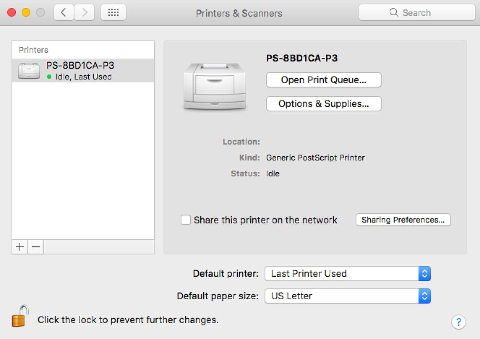Focus the Search field
This screenshot has height=339, width=480.
[417, 13]
